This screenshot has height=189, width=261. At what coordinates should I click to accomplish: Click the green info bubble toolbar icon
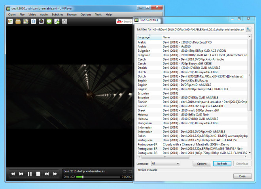pyautogui.click(x=49, y=21)
